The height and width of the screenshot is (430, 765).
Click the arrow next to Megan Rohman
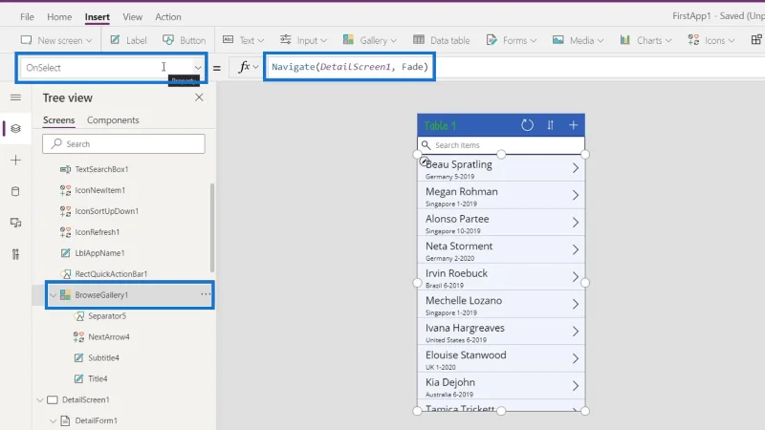pos(576,195)
